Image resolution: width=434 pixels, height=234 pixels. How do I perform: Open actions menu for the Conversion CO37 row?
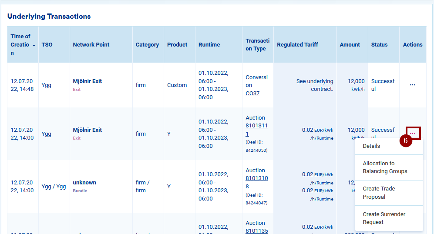click(x=412, y=85)
